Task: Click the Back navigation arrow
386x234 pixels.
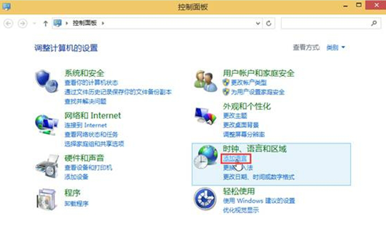Action: click(8, 23)
